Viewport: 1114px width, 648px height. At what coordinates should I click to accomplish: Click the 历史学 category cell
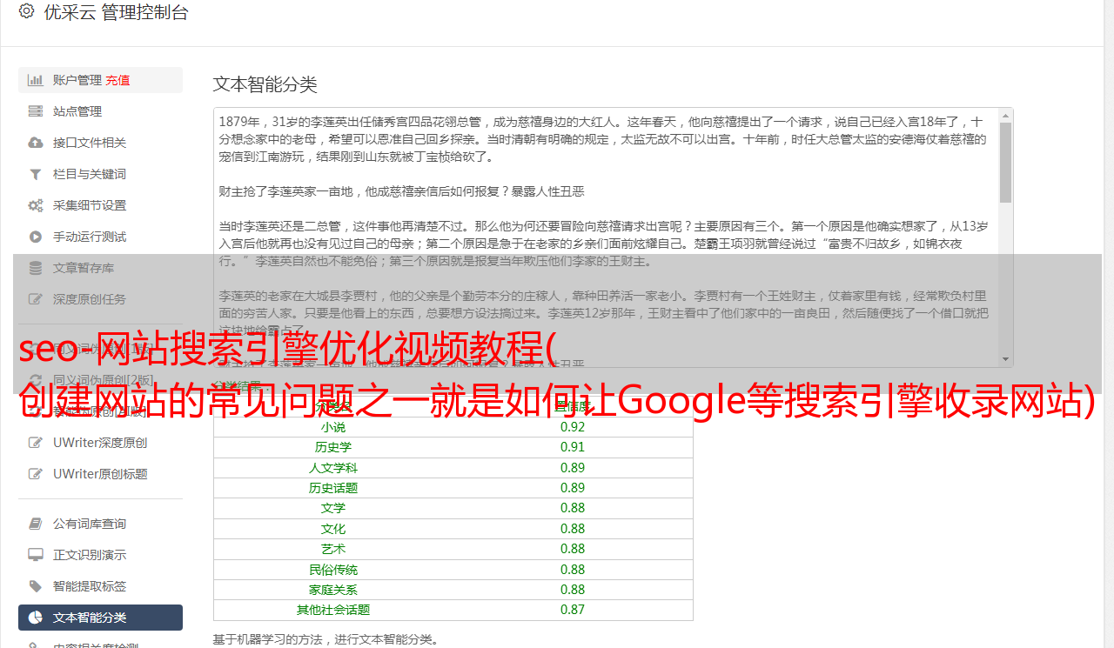pyautogui.click(x=332, y=447)
